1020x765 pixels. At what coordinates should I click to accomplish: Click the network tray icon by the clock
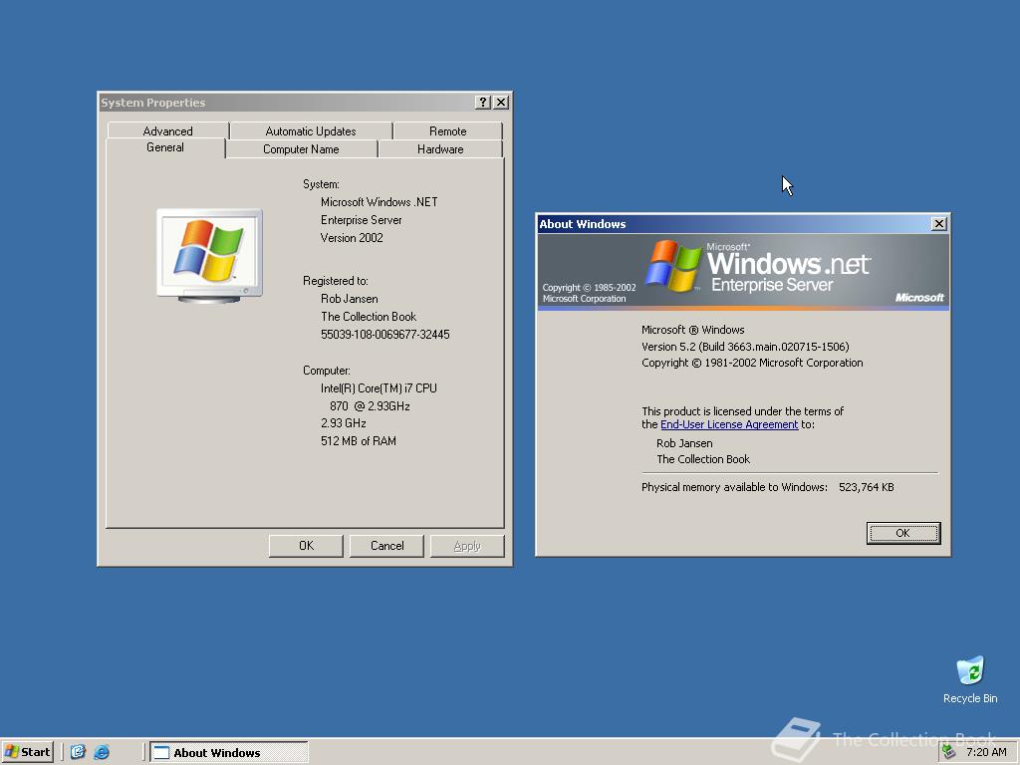coord(948,752)
